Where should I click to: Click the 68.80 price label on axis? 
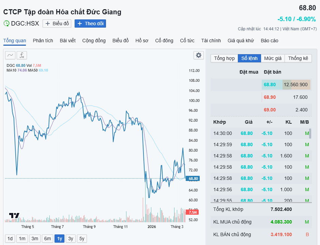pyautogui.click(x=193, y=179)
